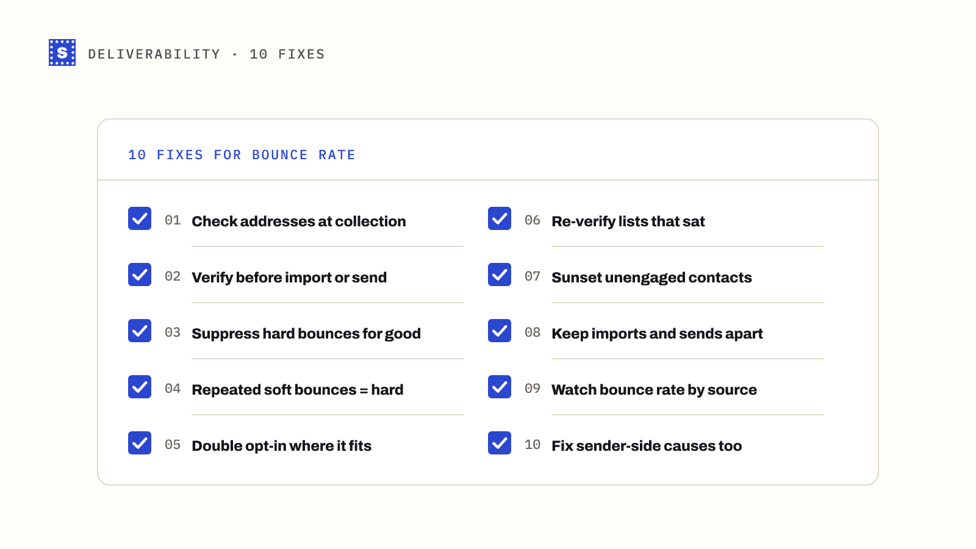Click the item number 03
The width and height of the screenshot is (976, 549).
173,332
